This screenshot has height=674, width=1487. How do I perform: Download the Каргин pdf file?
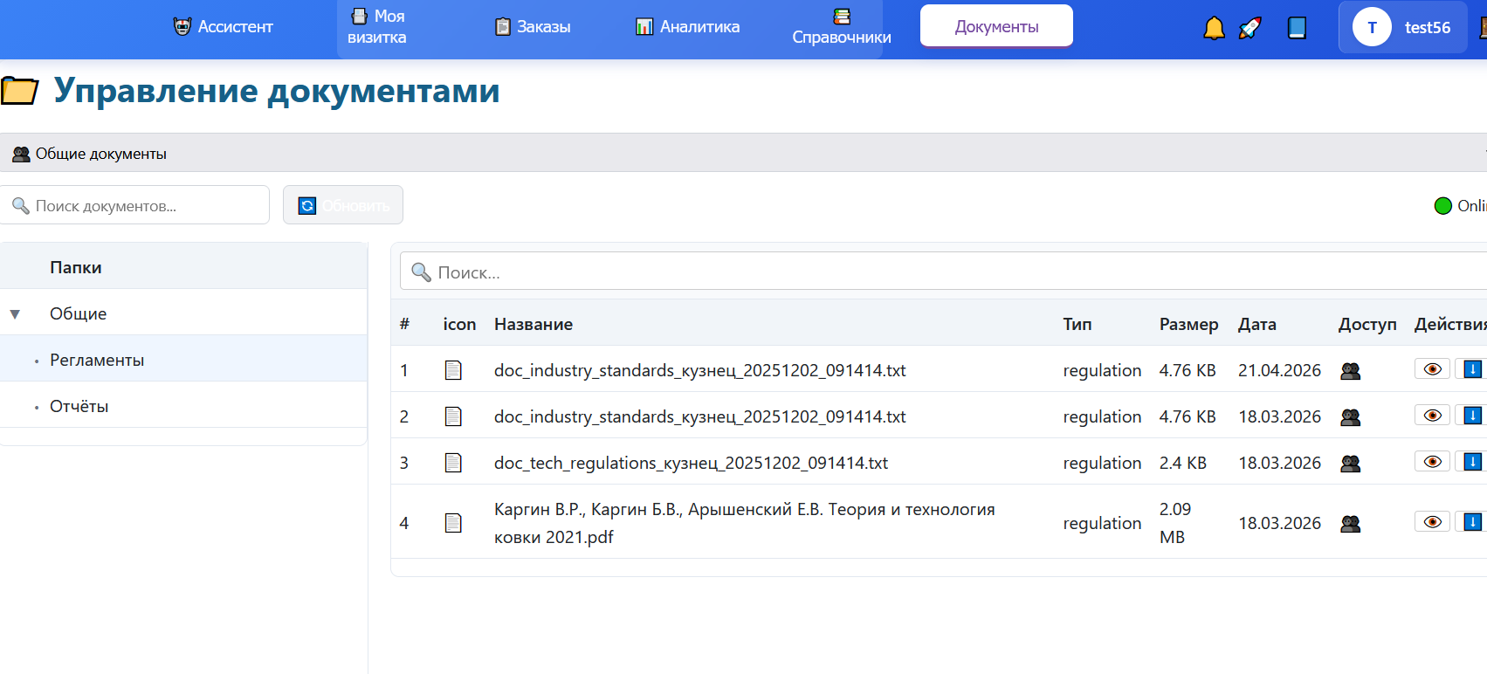point(1472,522)
